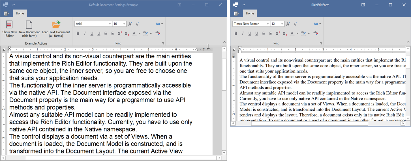Toggle Double Underline in RichEditForm window
This screenshot has width=411, height=161.
click(x=256, y=33)
